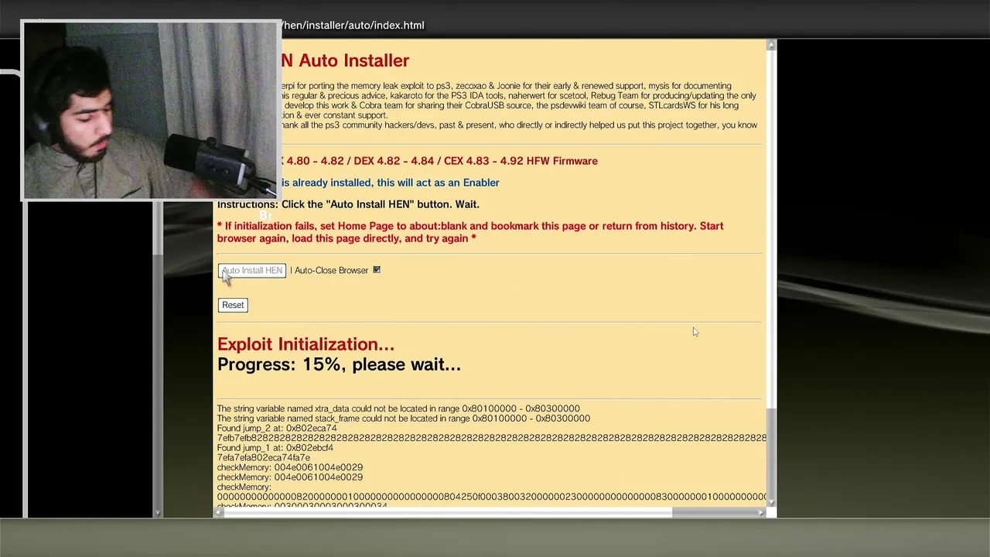The height and width of the screenshot is (557, 990).
Task: Click the horizontal scrollbar right arrow
Action: pyautogui.click(x=761, y=512)
